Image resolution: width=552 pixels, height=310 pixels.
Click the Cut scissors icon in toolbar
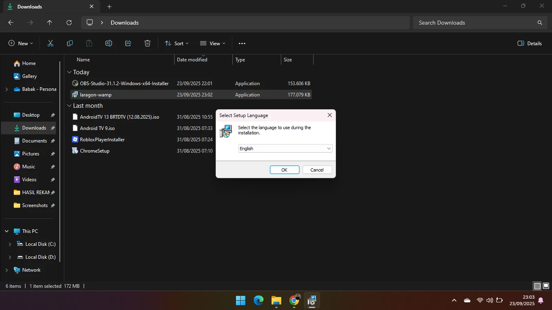[51, 43]
